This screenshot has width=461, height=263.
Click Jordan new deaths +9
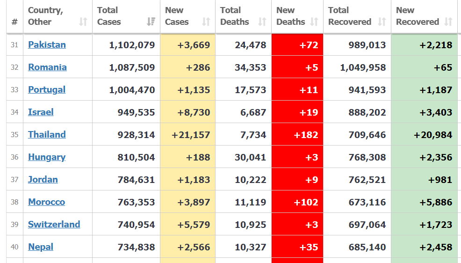click(x=312, y=180)
